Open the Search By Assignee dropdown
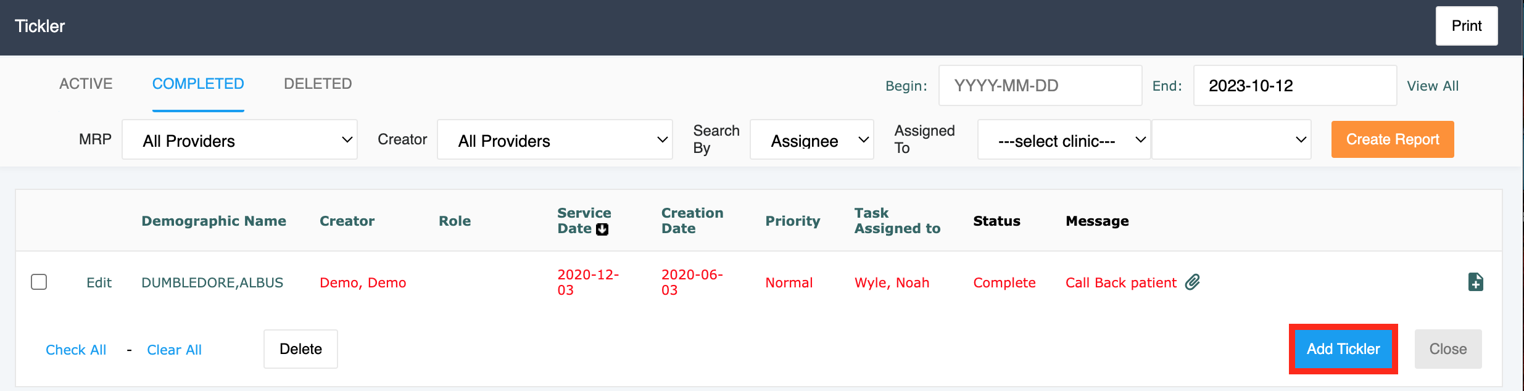Screen dimensions: 1524x391 [x=811, y=140]
